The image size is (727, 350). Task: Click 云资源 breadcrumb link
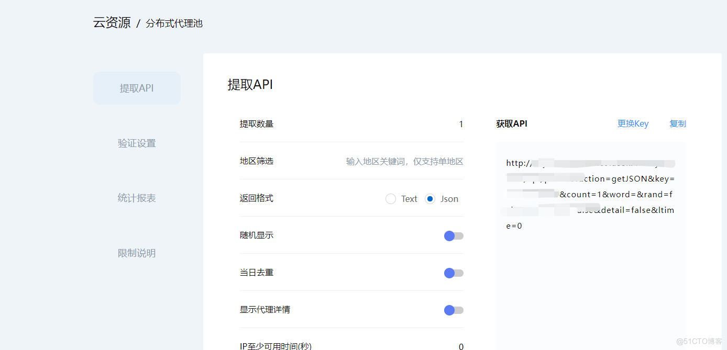click(x=112, y=23)
